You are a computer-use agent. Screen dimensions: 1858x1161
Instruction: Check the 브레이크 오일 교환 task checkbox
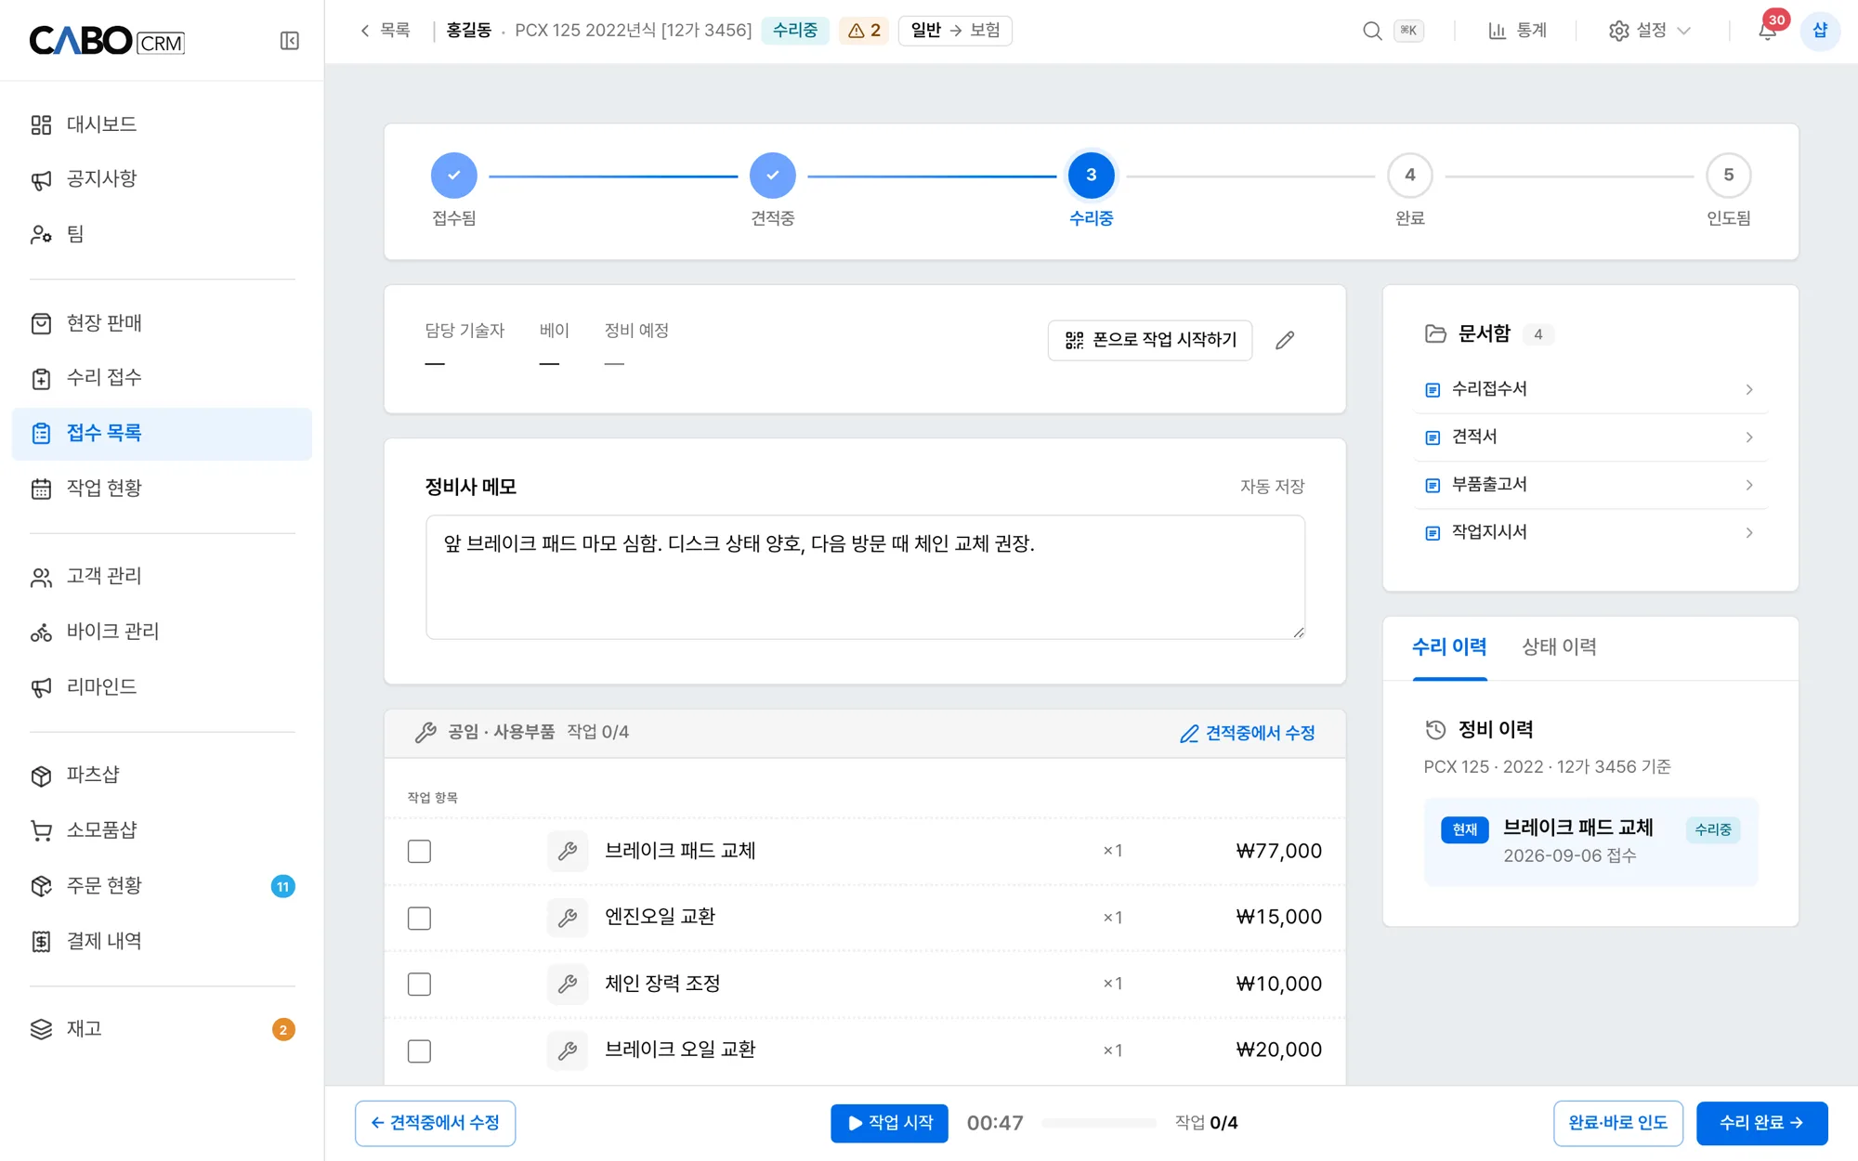419,1050
